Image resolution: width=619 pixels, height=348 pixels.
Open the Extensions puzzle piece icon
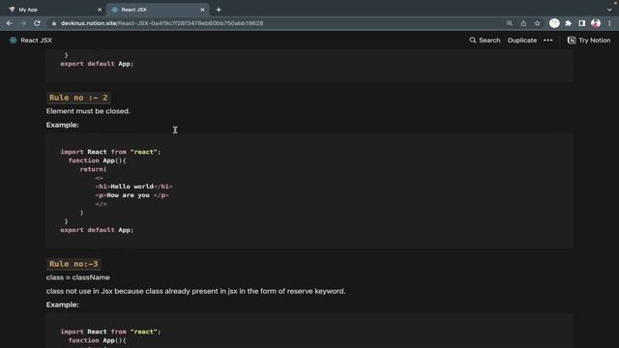pyautogui.click(x=569, y=23)
